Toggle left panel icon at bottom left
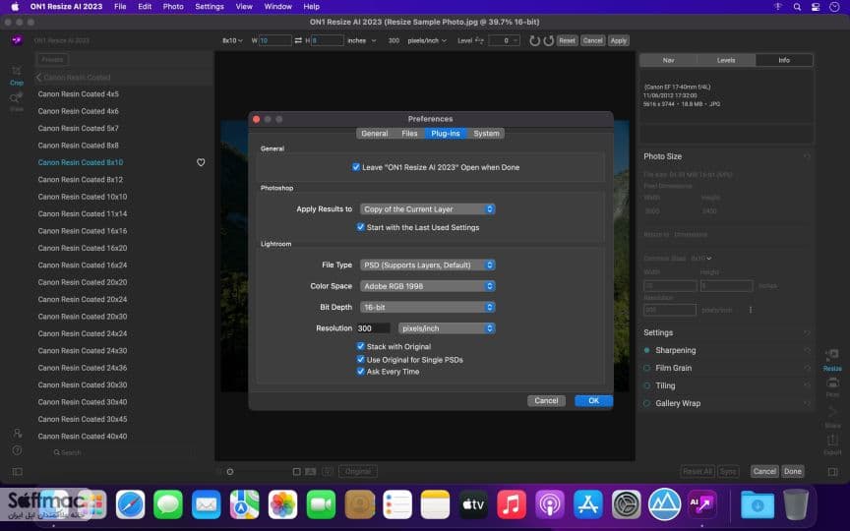The height and width of the screenshot is (531, 850). 18,472
